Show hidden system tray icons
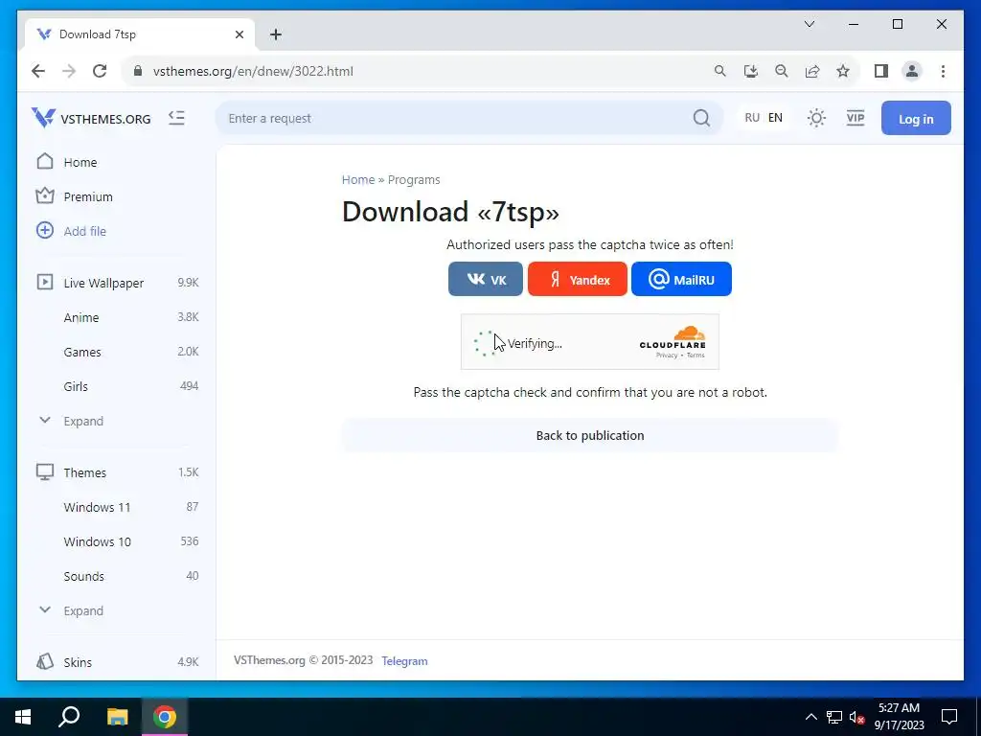This screenshot has height=736, width=981. click(x=810, y=717)
